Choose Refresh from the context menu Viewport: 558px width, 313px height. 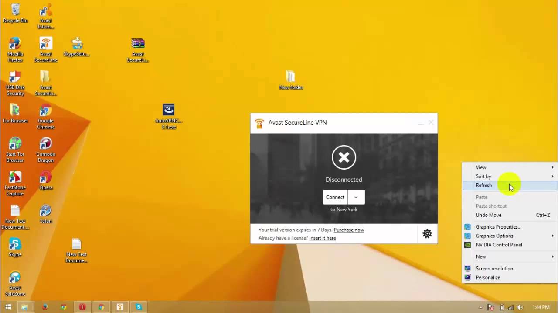(510, 185)
